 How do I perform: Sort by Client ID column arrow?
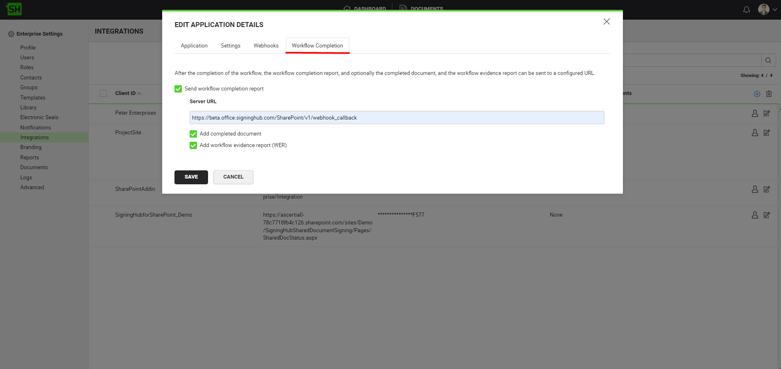[x=139, y=93]
